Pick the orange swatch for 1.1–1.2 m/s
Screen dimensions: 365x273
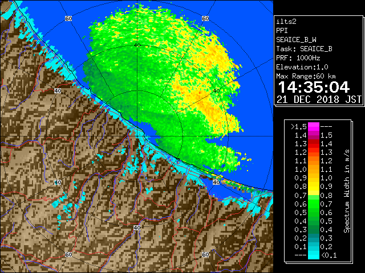[313, 161]
